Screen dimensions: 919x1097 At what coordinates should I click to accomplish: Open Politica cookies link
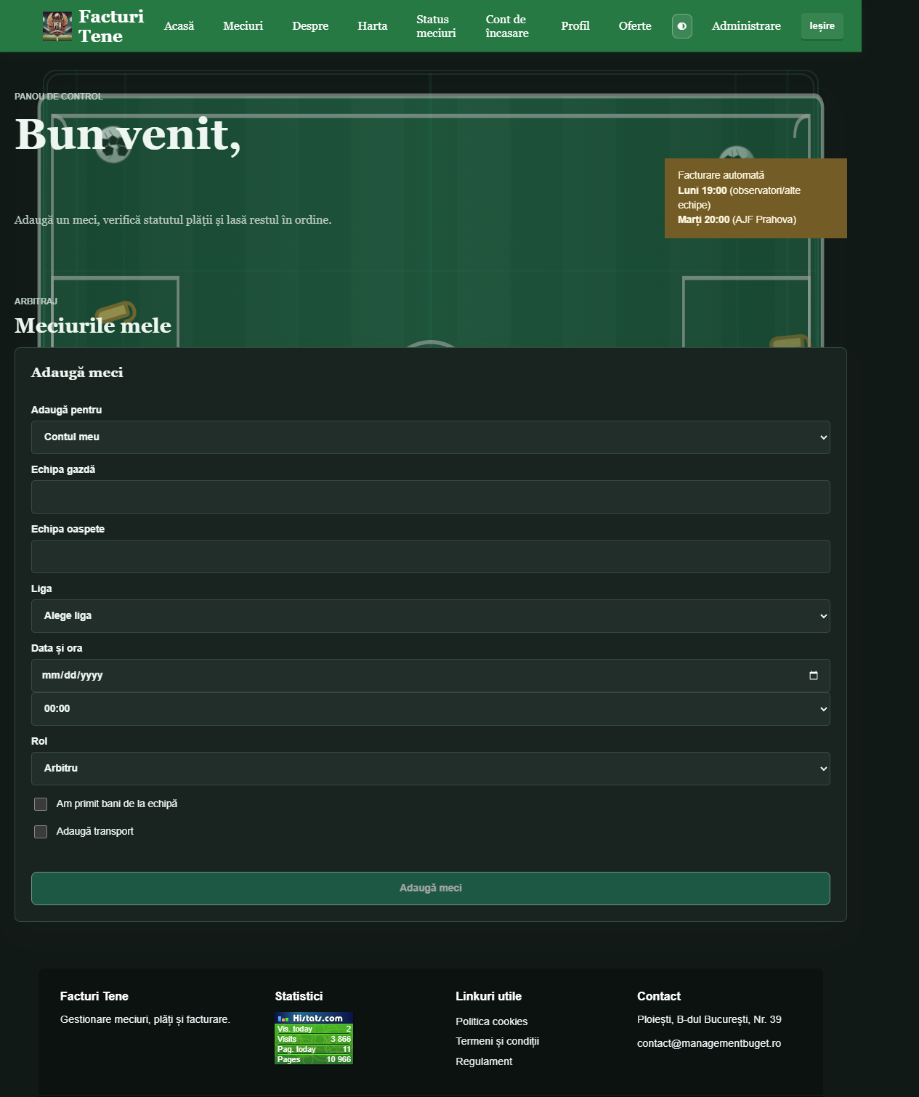(x=491, y=1021)
